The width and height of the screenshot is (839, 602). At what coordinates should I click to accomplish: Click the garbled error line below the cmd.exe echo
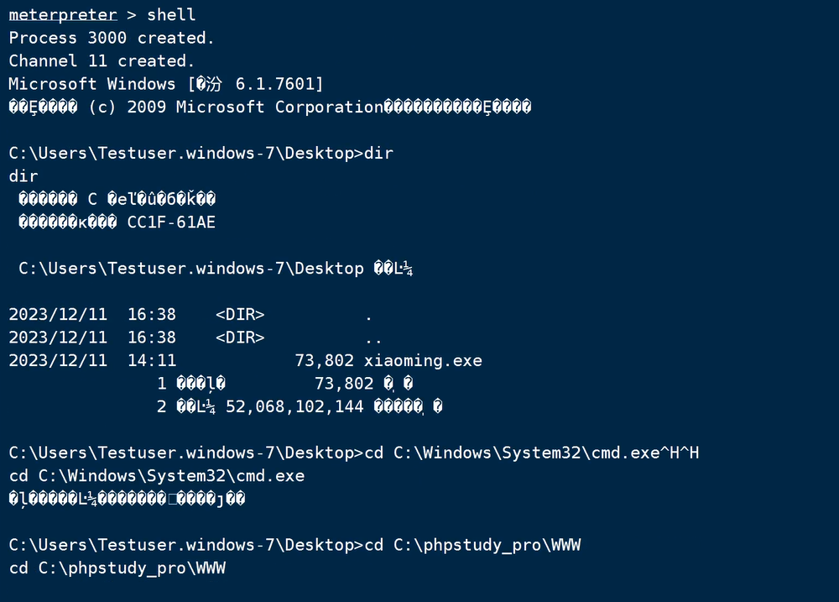[x=127, y=500]
